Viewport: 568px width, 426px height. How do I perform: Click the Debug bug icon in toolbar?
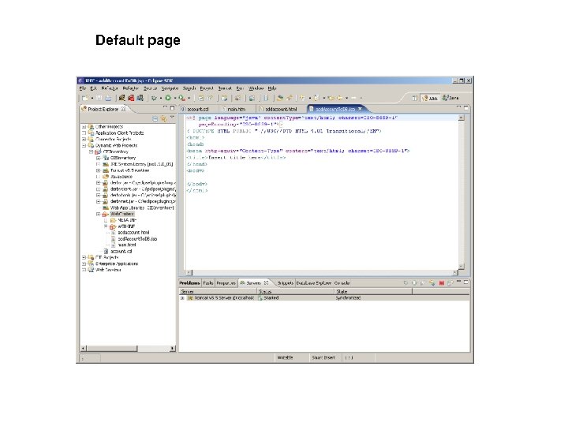point(155,98)
